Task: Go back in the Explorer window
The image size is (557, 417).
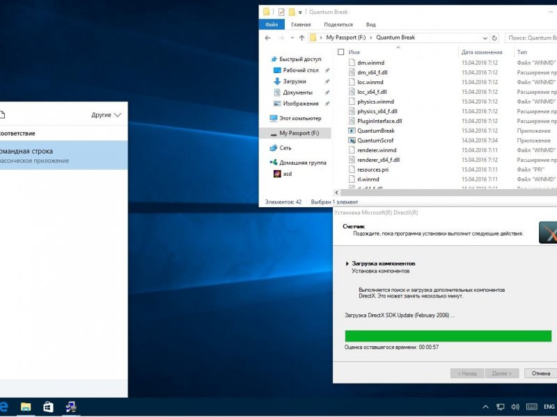Action: click(x=268, y=38)
